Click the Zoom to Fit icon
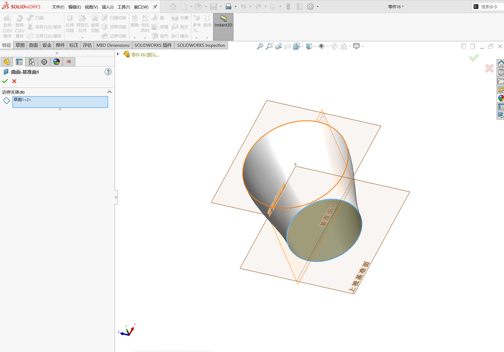Viewport: 504px width, 352px height. click(x=260, y=46)
